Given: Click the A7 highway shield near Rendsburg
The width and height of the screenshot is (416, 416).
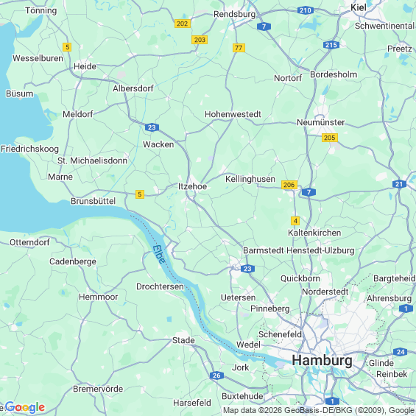Looking at the screenshot, I should click(x=264, y=27).
